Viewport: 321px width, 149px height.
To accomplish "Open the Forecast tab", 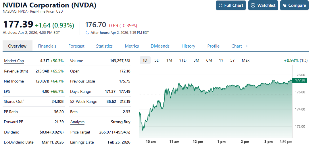I will (76, 46).
